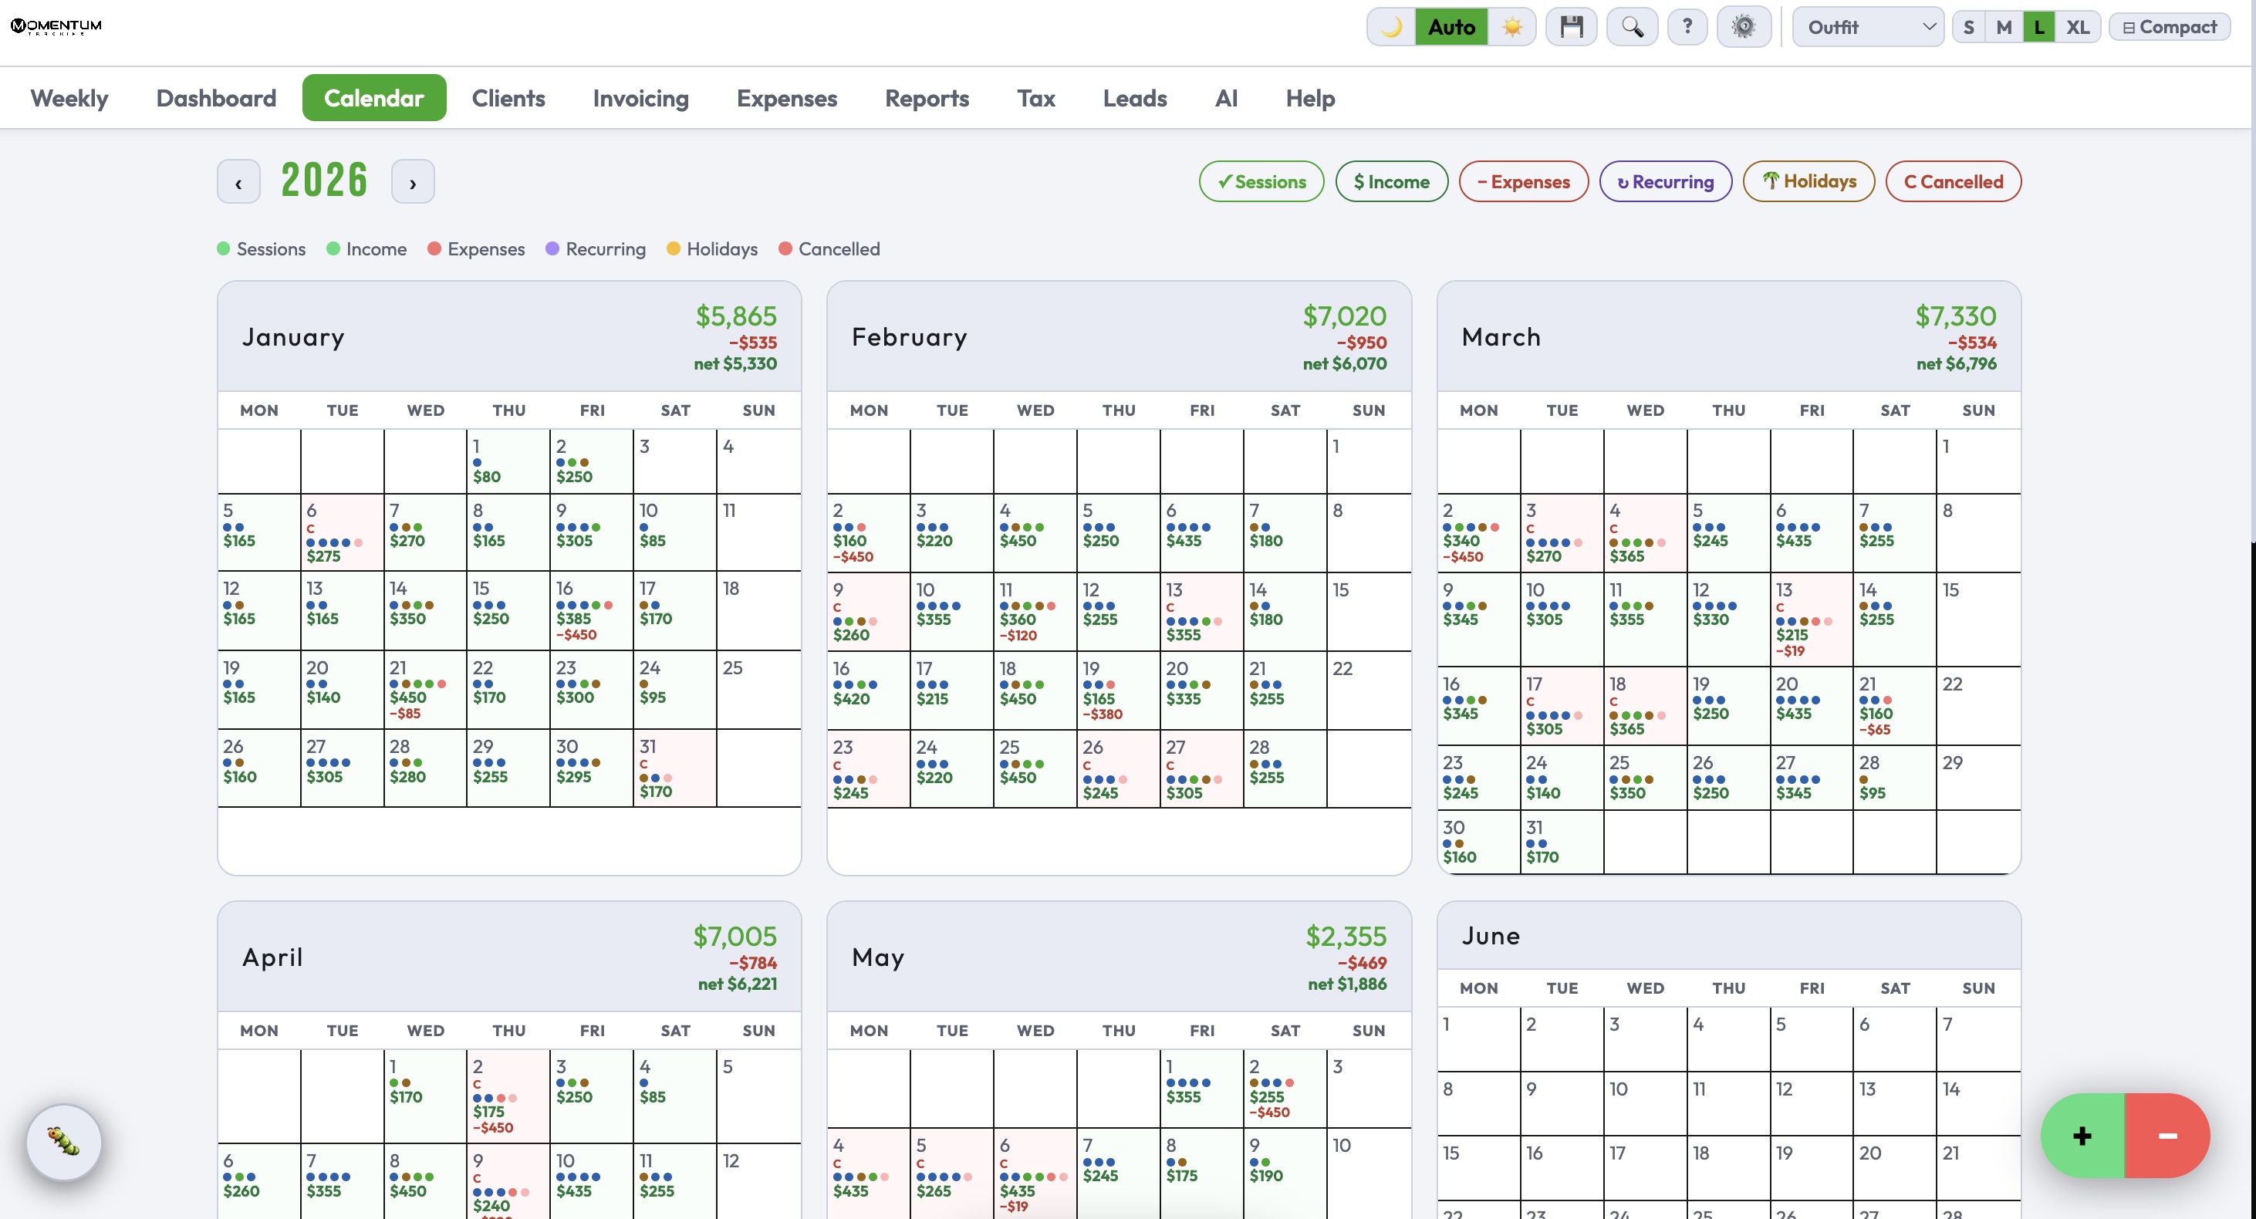2256x1219 pixels.
Task: Select May 2 with $255
Action: 1285,1089
